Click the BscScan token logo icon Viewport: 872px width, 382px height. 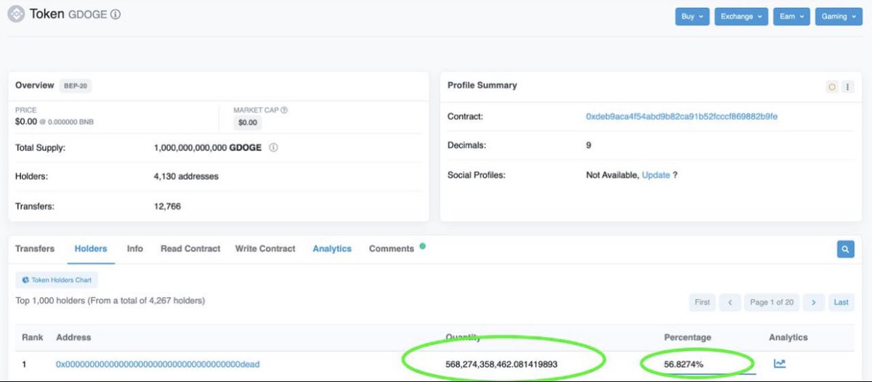point(16,14)
